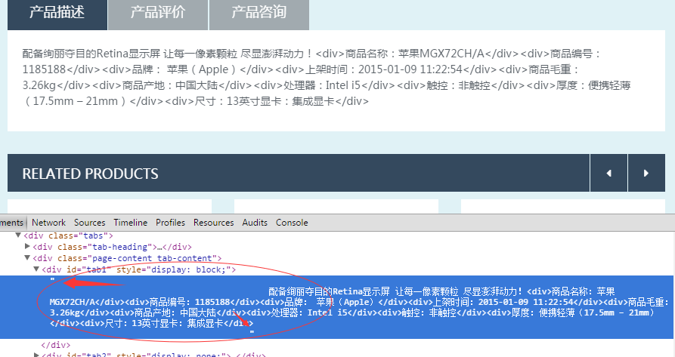
Task: Open the Resources tab in DevTools
Action: [x=213, y=223]
